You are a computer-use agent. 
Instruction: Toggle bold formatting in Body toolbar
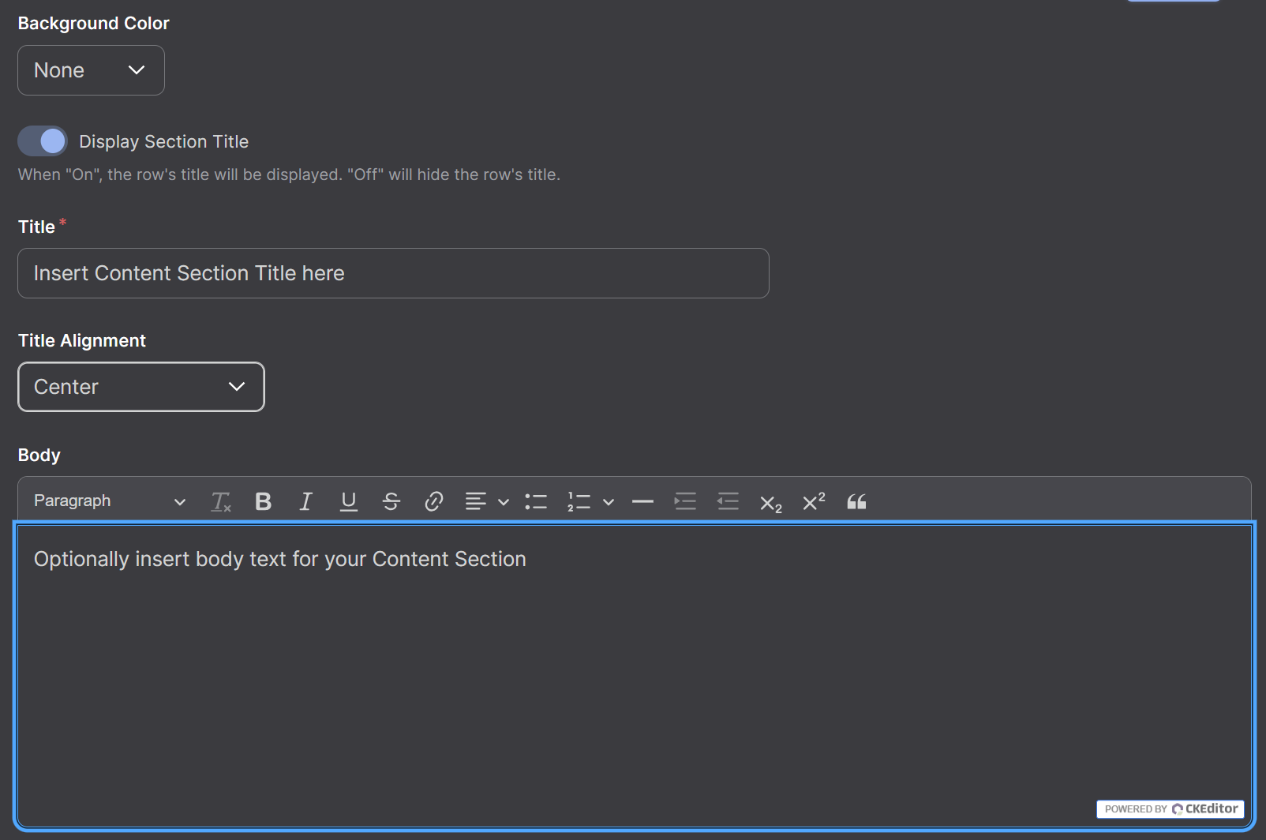pyautogui.click(x=264, y=501)
